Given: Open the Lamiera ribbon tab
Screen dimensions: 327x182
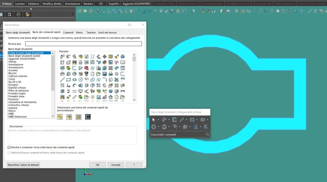Looking at the screenshot, I should click(x=20, y=4).
